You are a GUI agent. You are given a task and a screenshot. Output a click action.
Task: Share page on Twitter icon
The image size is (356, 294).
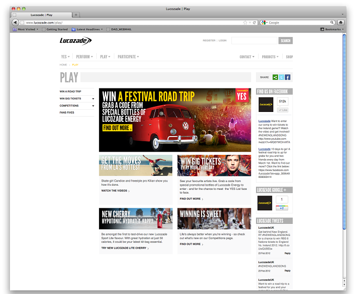pyautogui.click(x=281, y=77)
